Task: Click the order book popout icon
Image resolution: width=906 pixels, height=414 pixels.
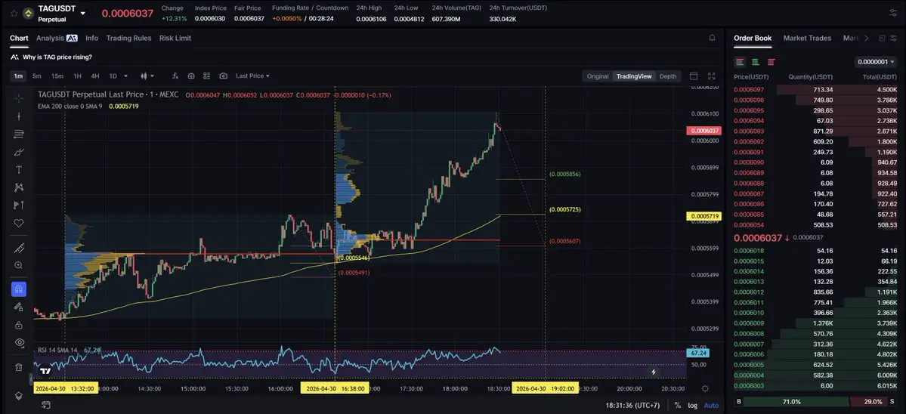Action: (x=882, y=38)
